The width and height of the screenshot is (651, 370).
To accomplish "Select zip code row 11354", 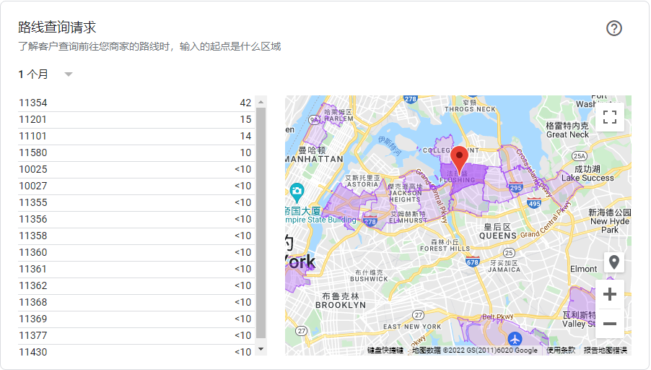I will [136, 103].
